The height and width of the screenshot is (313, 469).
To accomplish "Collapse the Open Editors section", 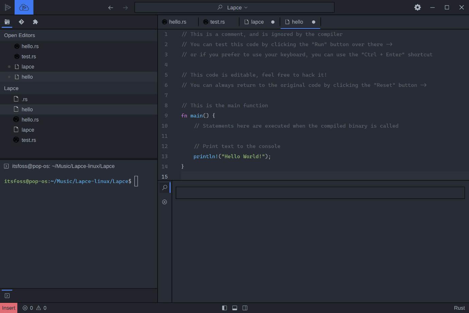I will (19, 35).
